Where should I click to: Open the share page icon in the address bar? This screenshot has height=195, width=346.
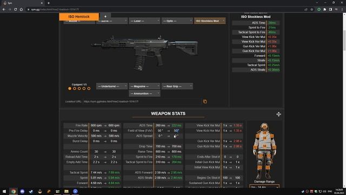(306, 10)
